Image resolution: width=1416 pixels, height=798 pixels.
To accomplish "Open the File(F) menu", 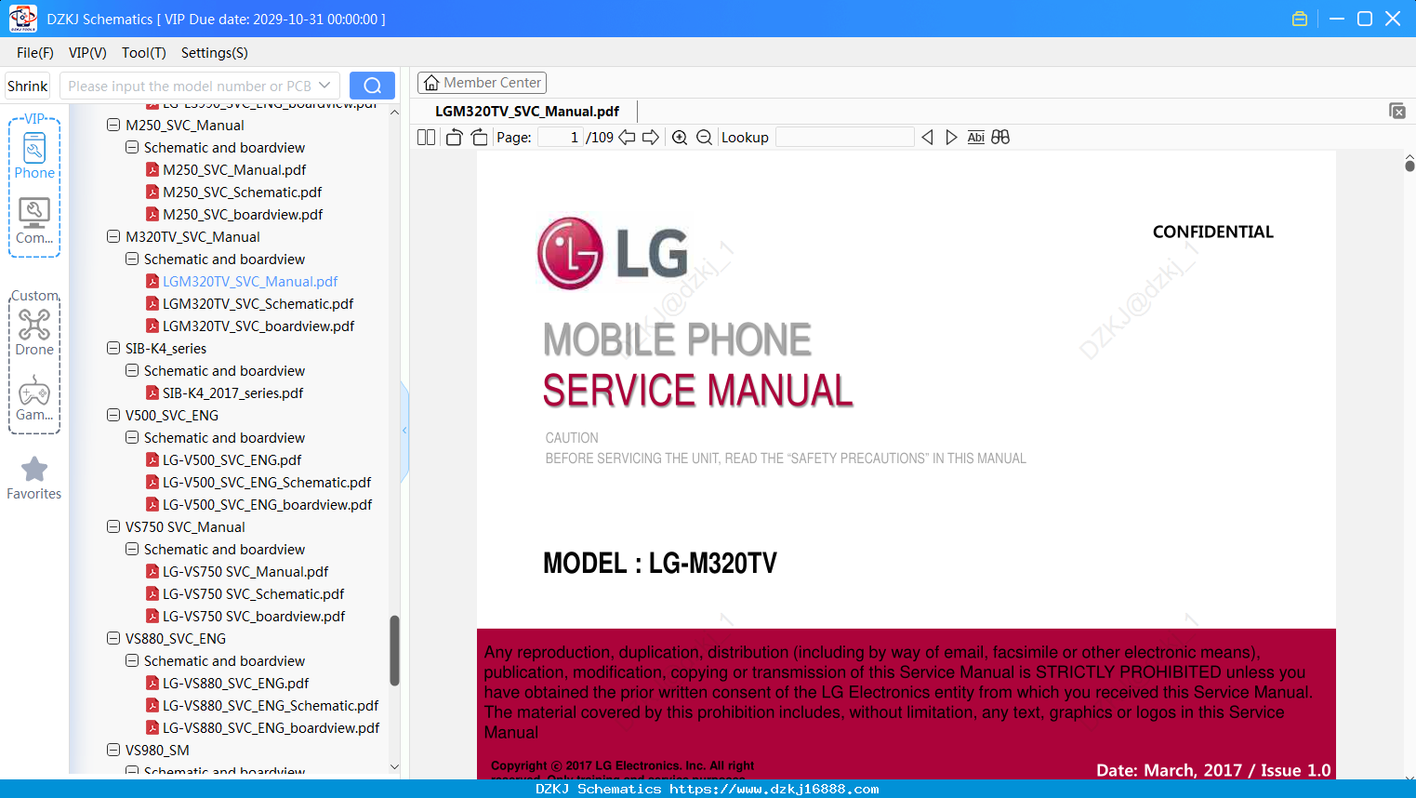I will (35, 53).
